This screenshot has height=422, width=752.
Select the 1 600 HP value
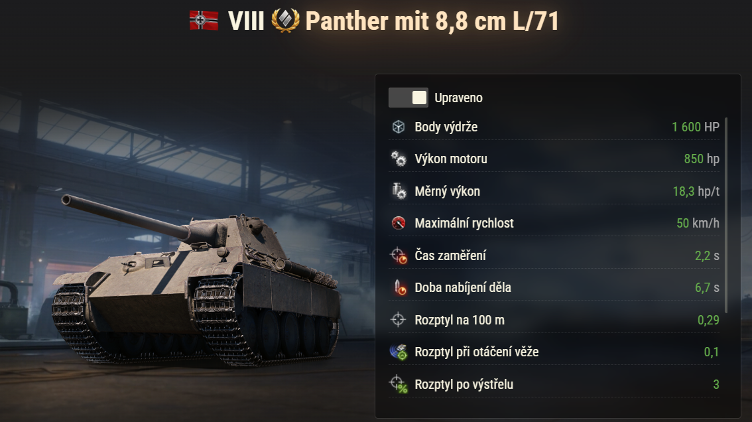click(x=696, y=127)
